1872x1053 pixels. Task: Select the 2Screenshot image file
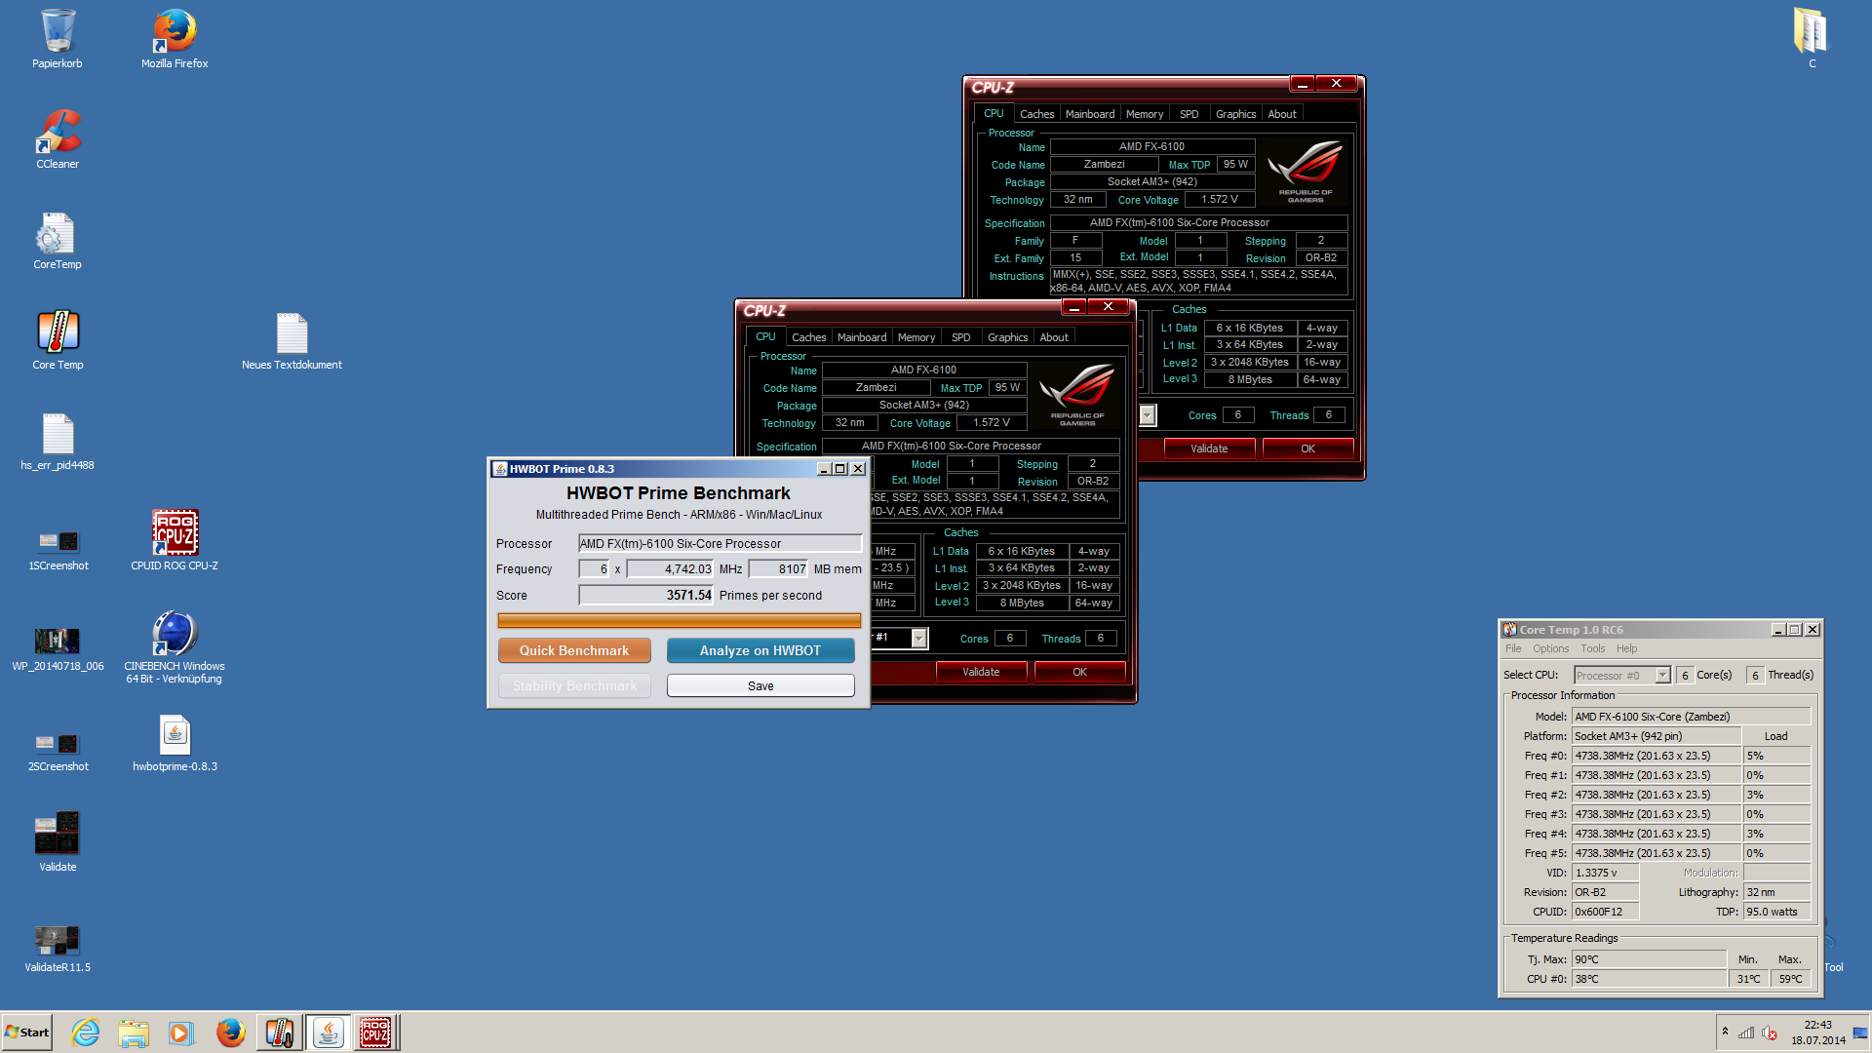click(x=58, y=751)
